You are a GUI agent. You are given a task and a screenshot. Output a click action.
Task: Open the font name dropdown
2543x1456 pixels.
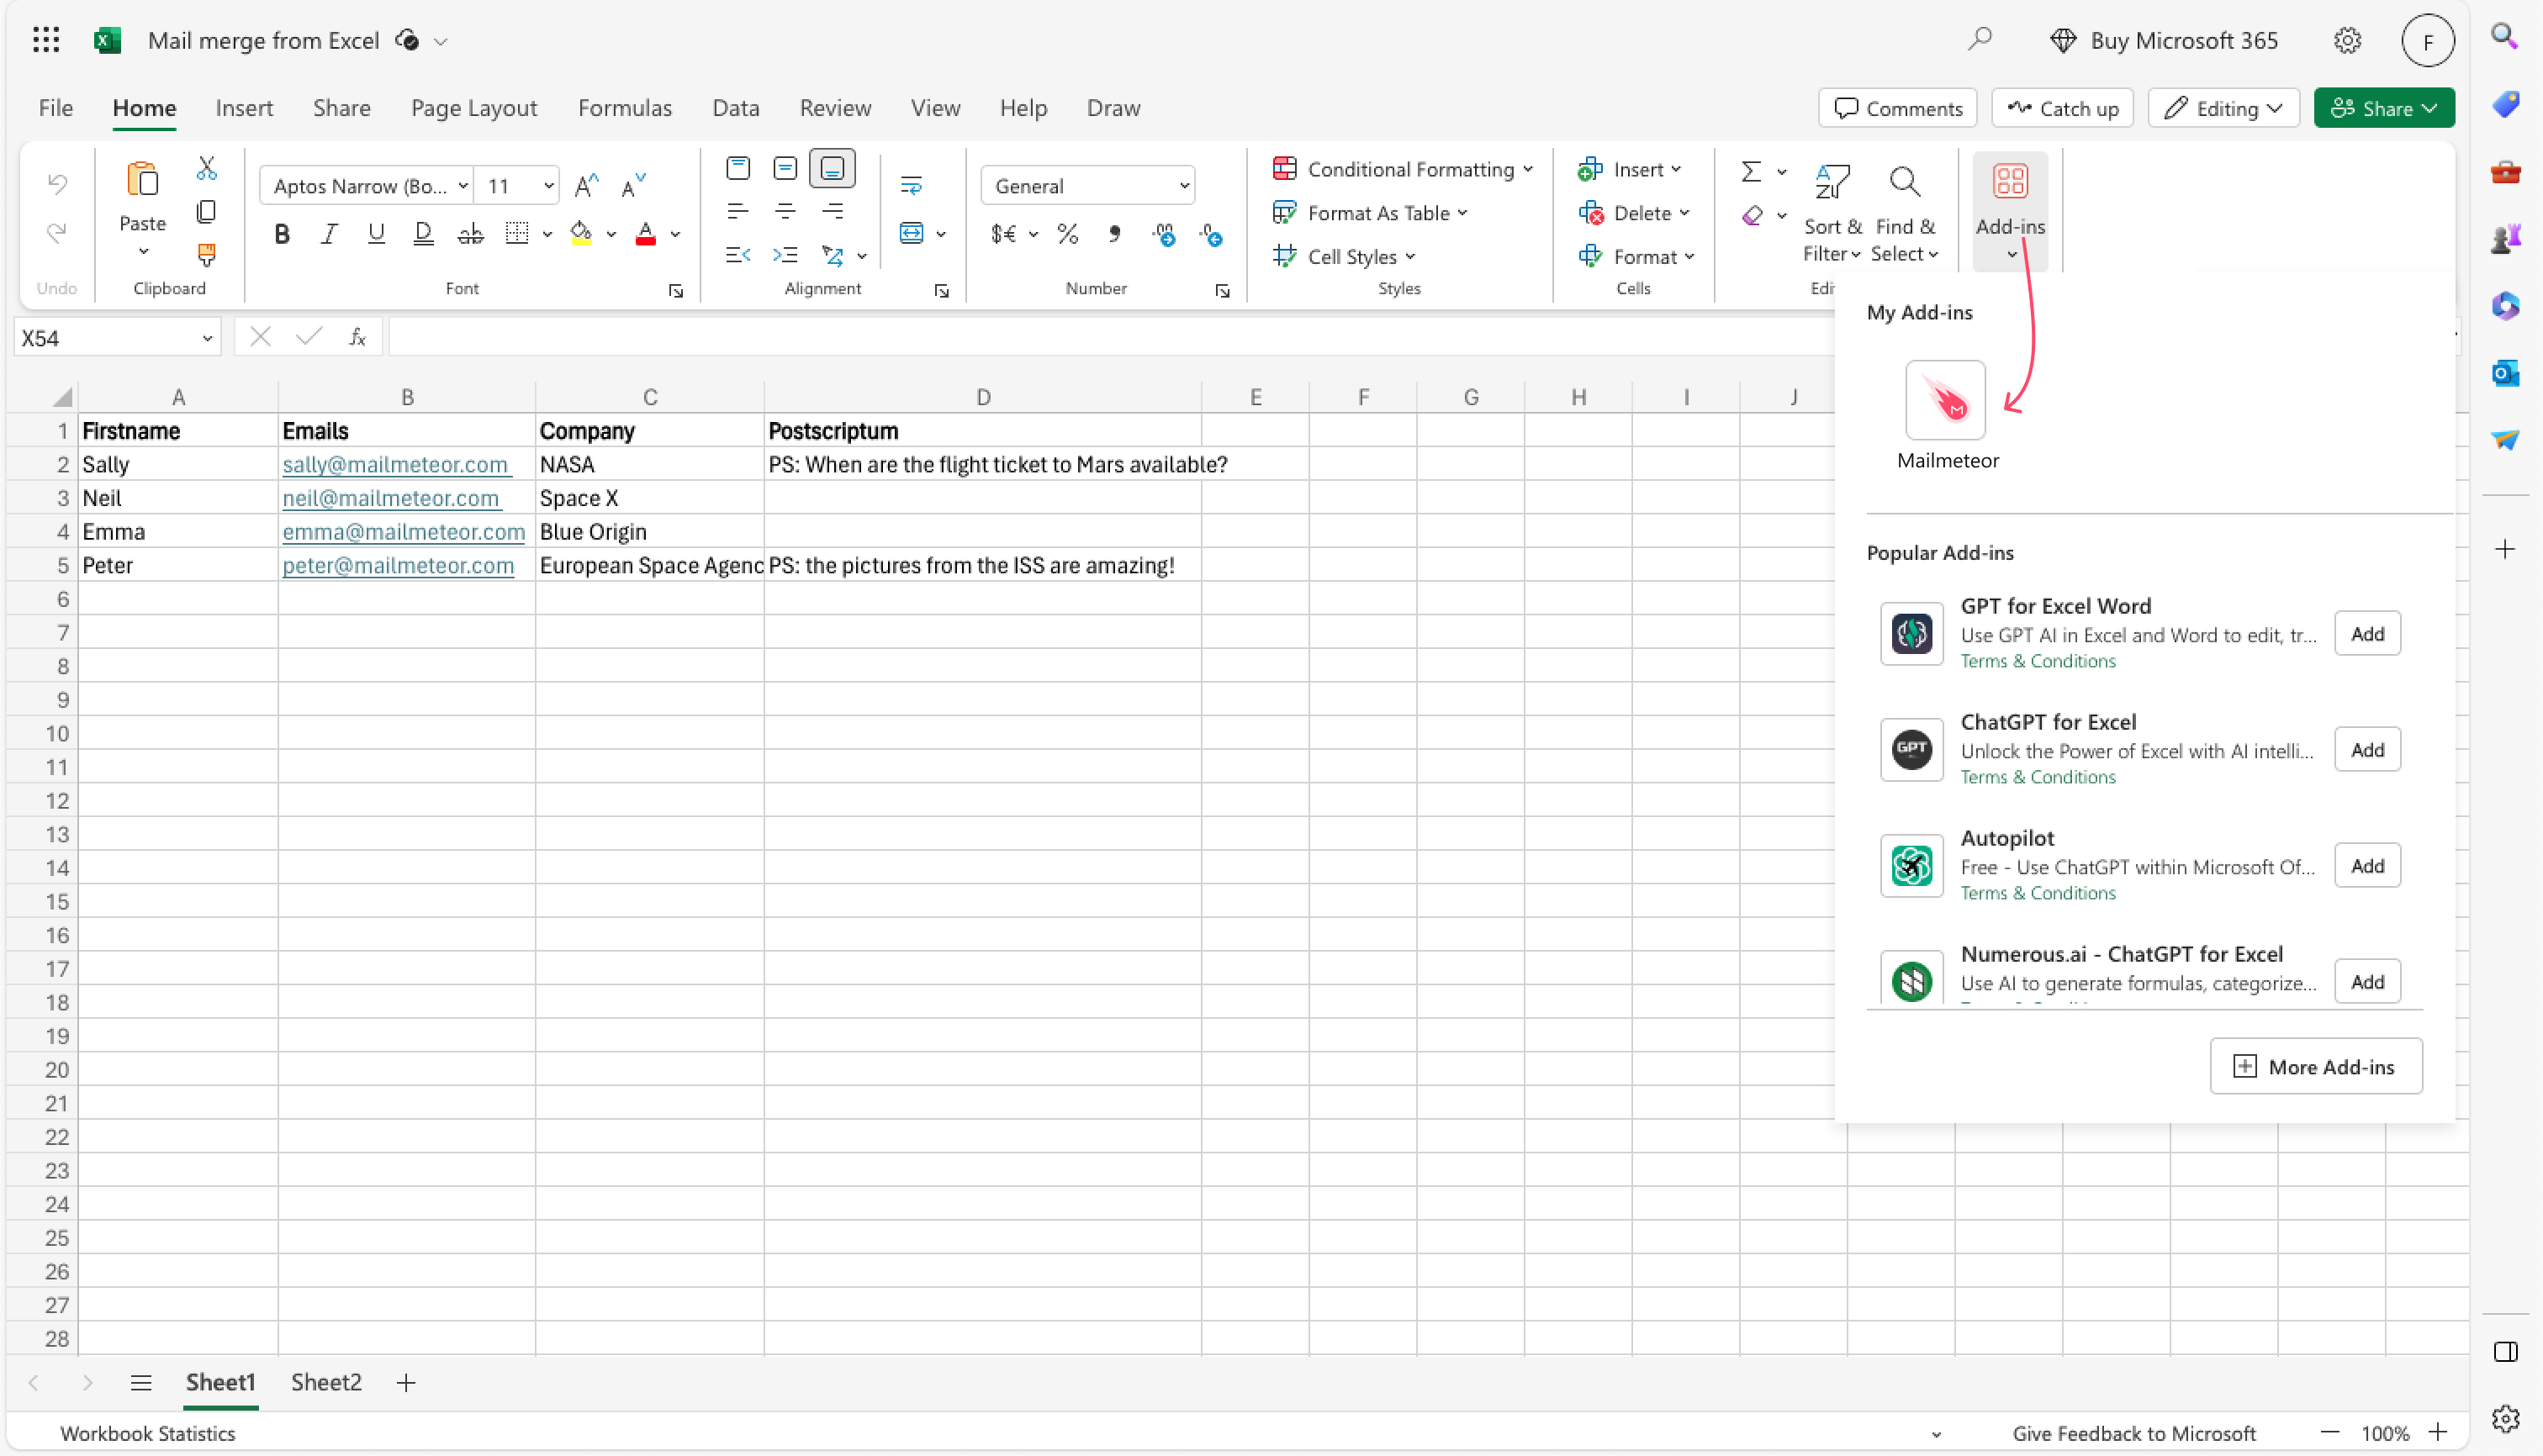point(463,186)
